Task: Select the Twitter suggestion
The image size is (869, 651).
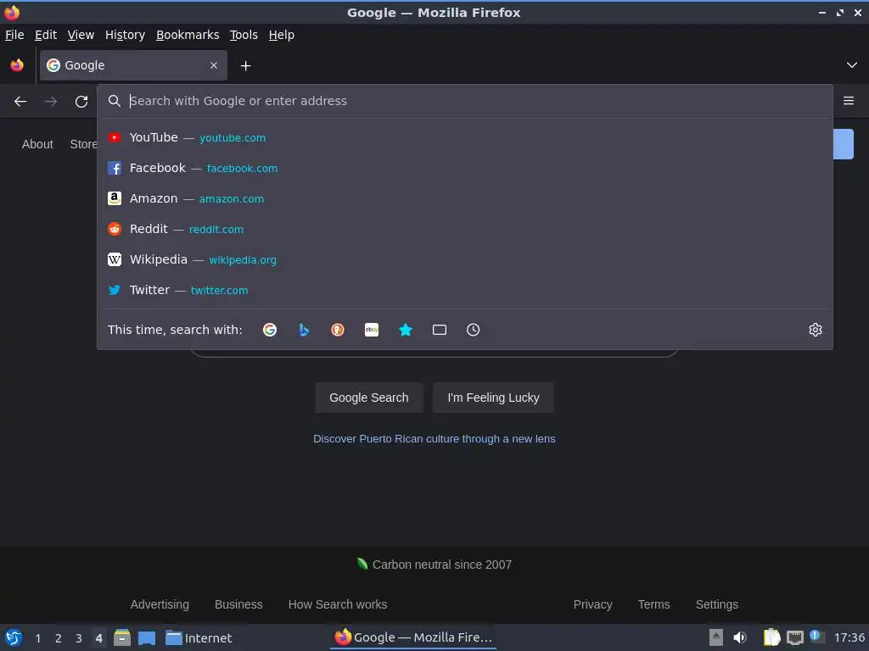Action: (465, 290)
